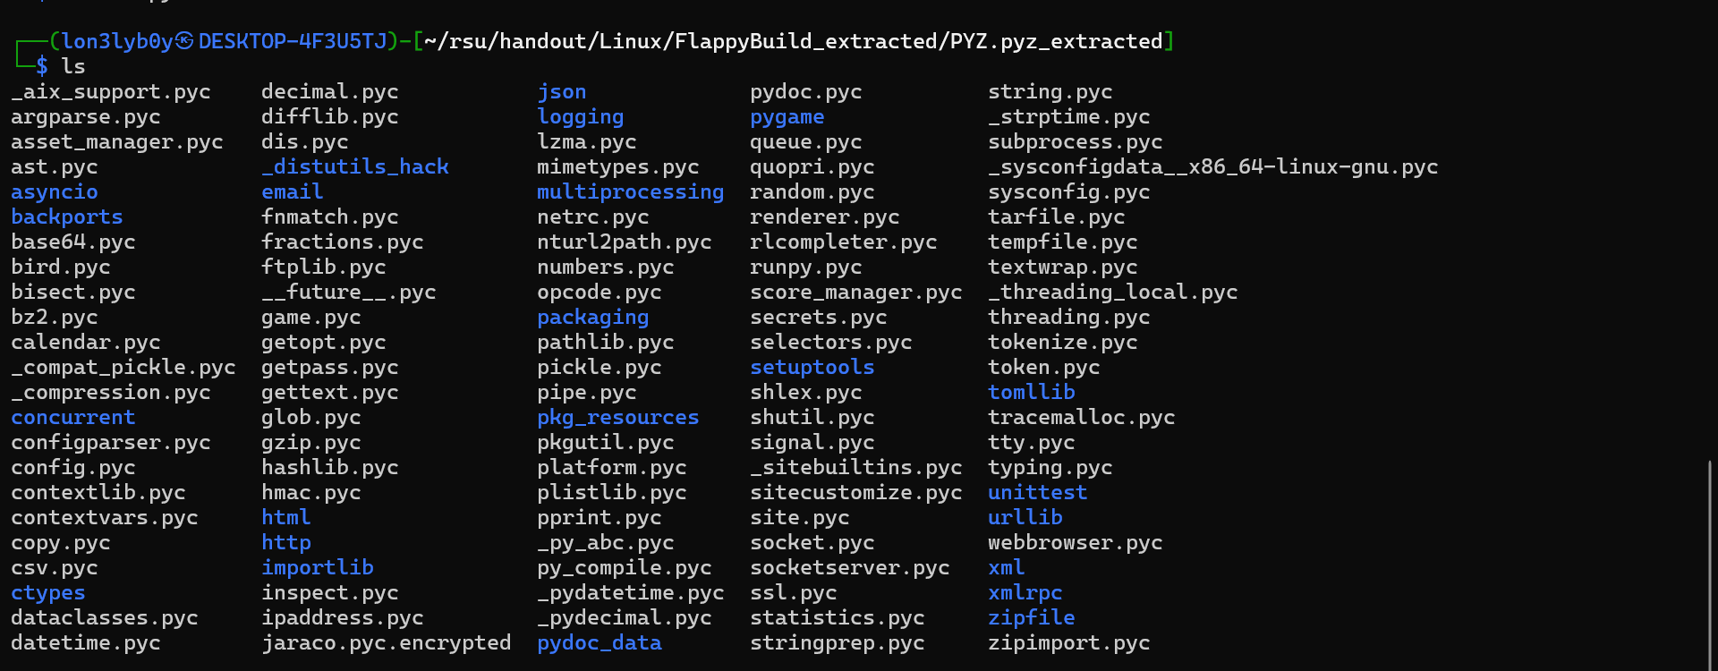Click the zipfile directory entry
This screenshot has height=671, width=1718.
point(1031,618)
